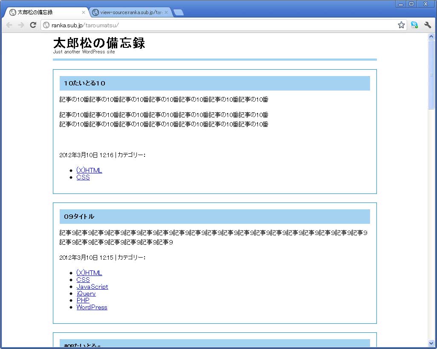437x349 pixels.
Task: Click the globe icon in the address bar
Action: click(46, 25)
